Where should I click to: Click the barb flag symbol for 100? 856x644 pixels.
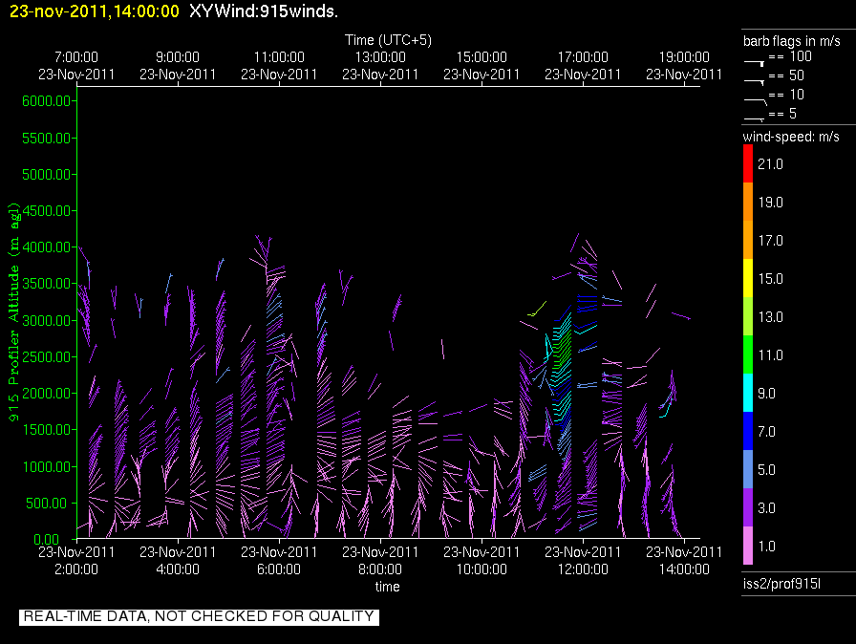[x=754, y=63]
